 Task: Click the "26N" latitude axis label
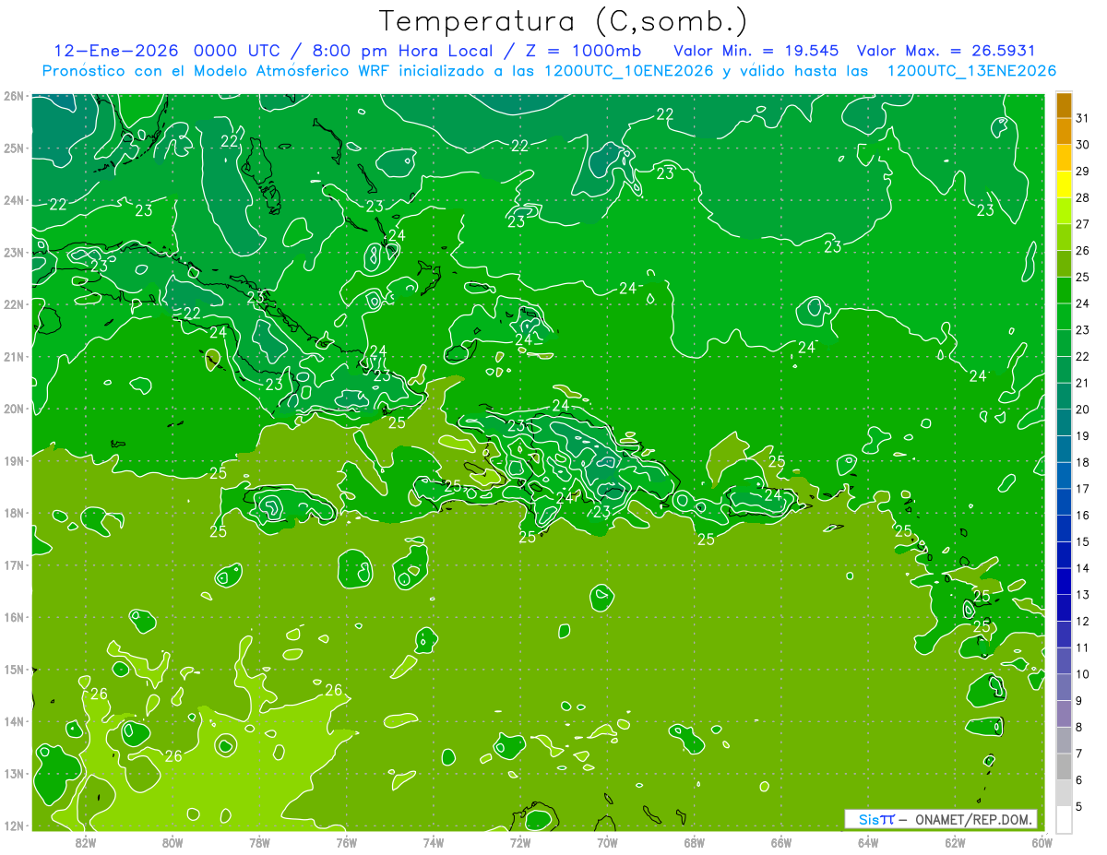click(x=13, y=96)
